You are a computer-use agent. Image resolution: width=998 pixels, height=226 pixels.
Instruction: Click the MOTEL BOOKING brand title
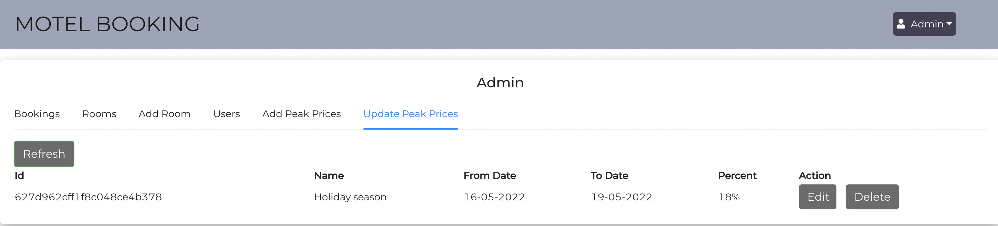(107, 24)
